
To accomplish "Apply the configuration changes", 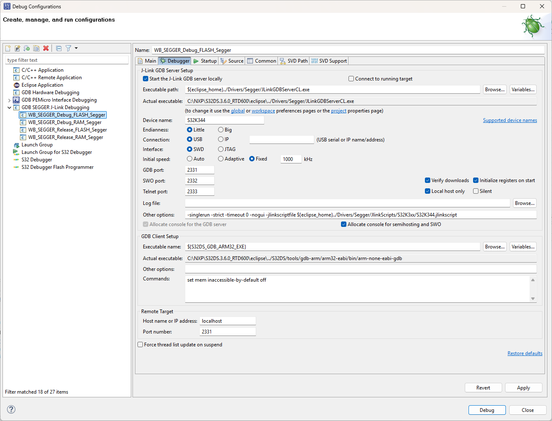I will coord(523,388).
